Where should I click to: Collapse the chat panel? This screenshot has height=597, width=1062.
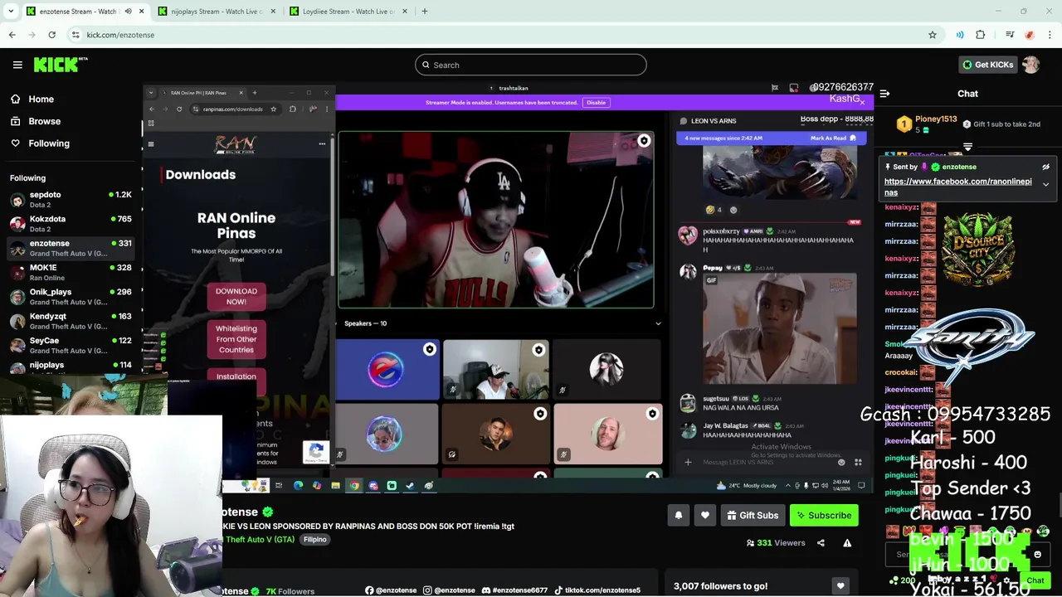[x=884, y=94]
